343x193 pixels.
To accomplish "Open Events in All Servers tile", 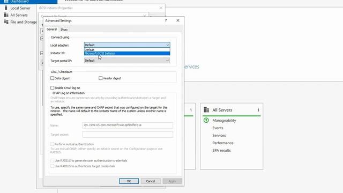I will pos(218,128).
